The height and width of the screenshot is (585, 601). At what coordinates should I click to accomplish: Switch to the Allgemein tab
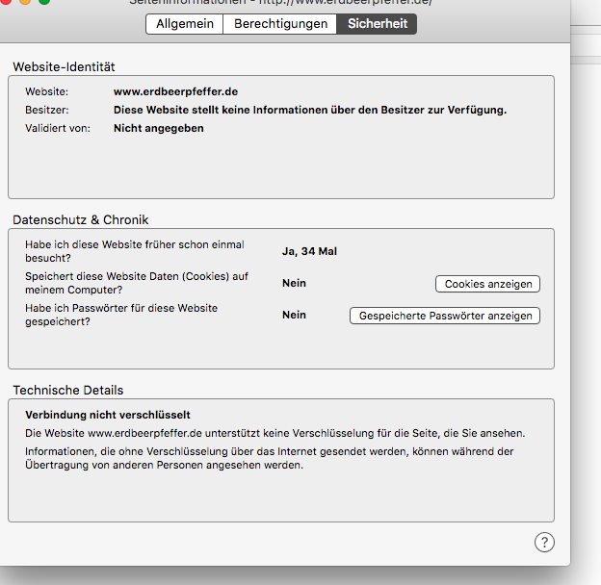[184, 24]
